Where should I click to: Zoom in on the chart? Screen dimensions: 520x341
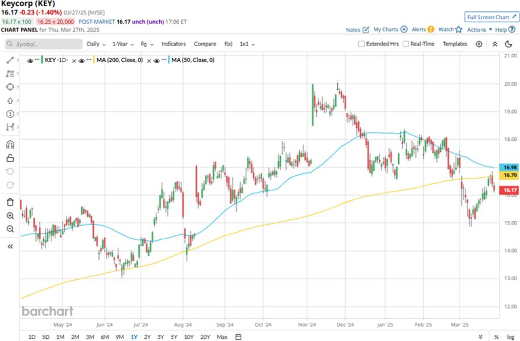coord(10,216)
